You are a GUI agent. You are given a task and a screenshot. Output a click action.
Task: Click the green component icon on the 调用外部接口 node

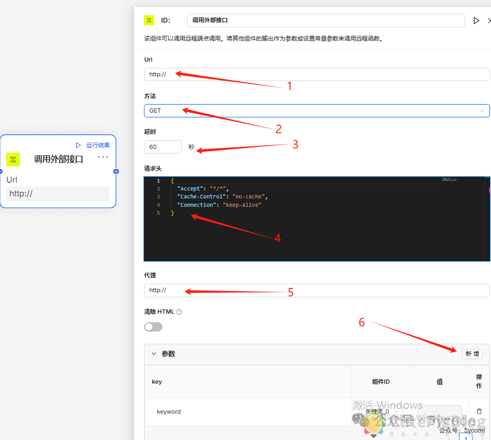tap(14, 159)
